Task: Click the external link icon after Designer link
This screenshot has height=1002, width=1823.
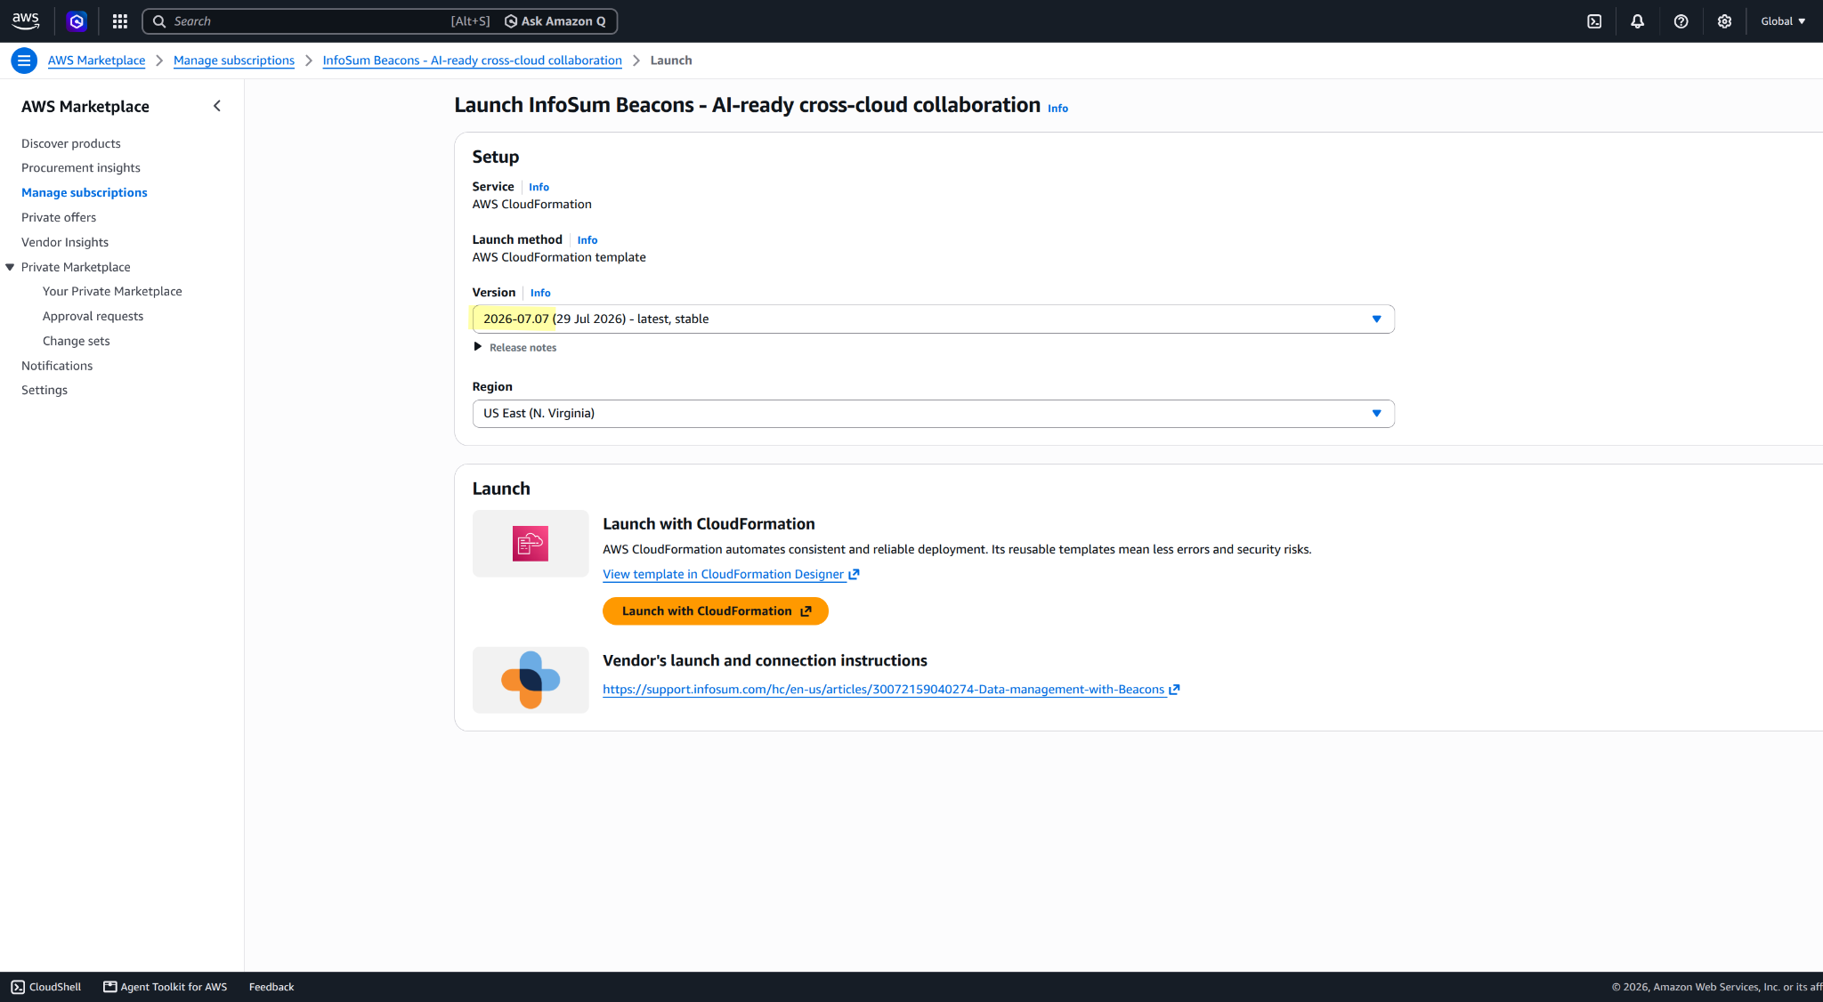Action: [855, 575]
